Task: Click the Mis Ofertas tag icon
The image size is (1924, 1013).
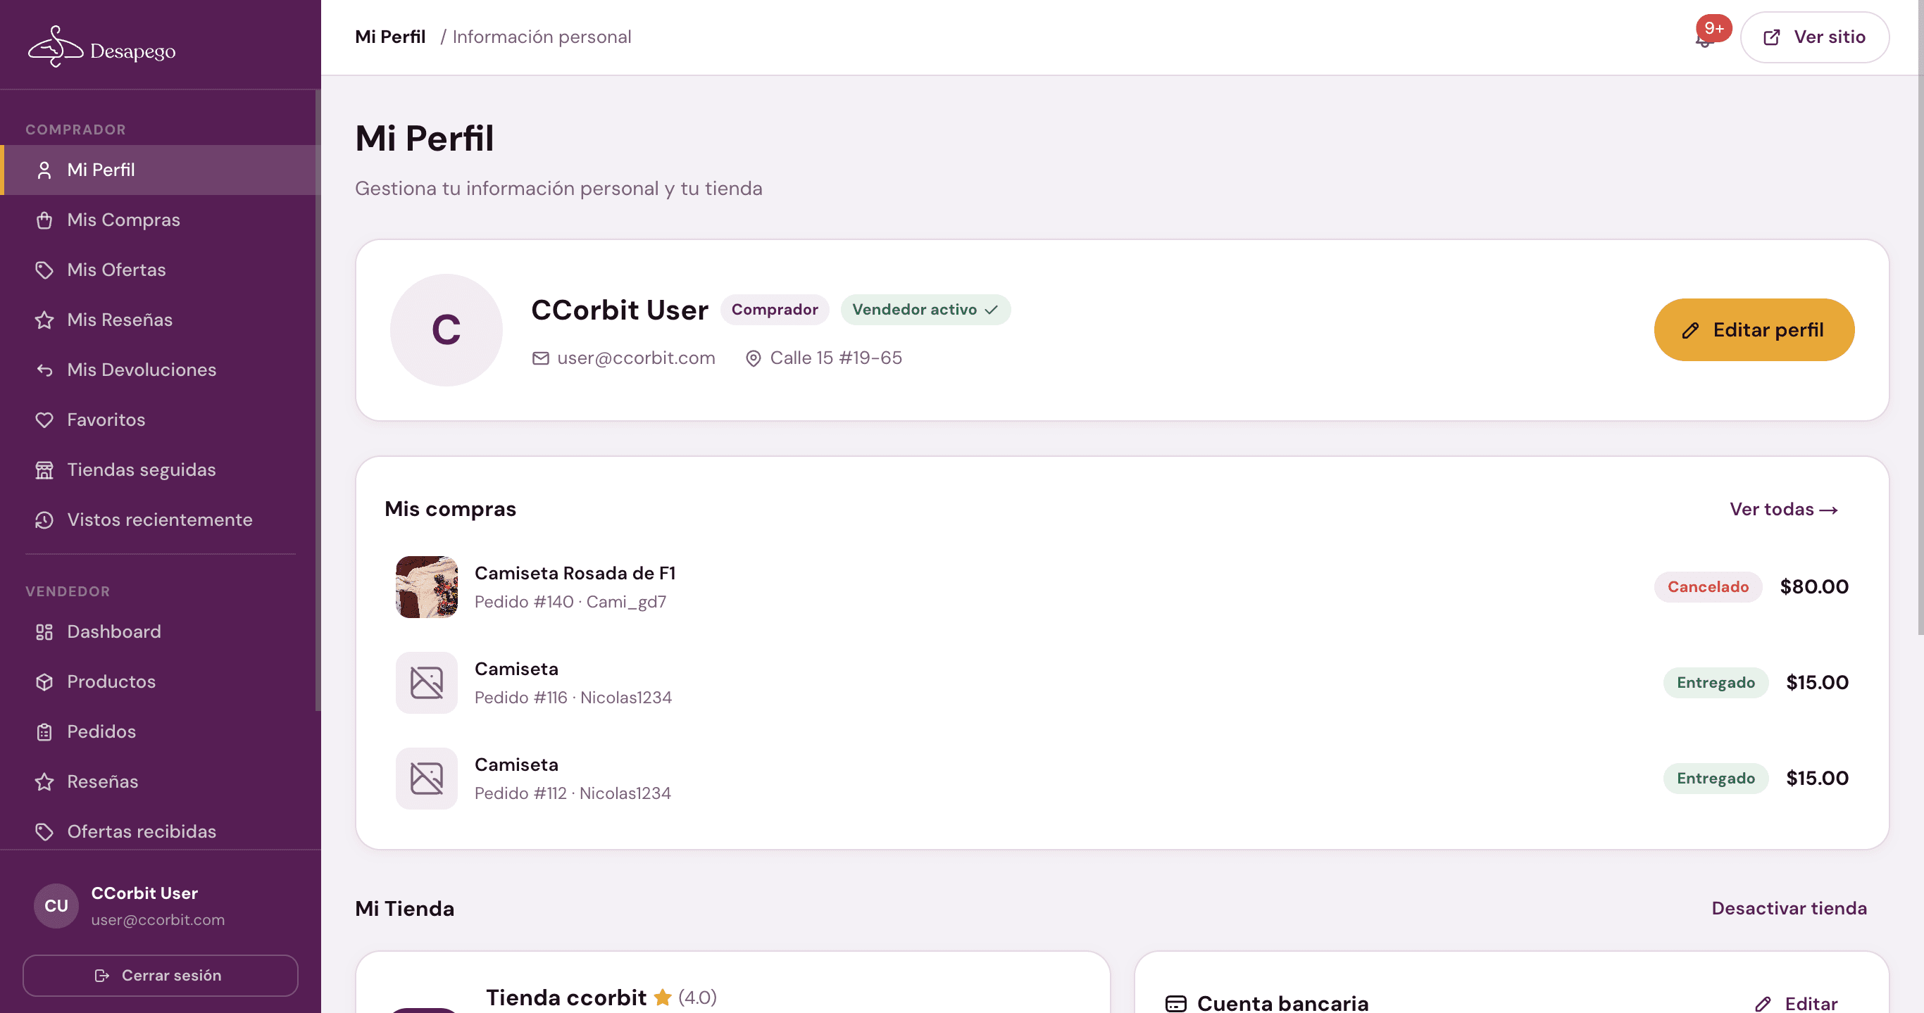Action: pyautogui.click(x=44, y=270)
